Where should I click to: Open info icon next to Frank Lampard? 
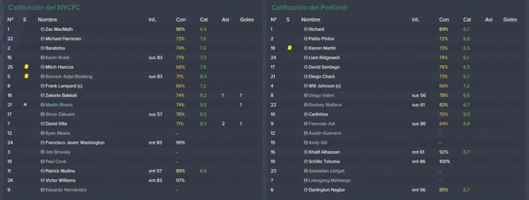[x=42, y=86]
